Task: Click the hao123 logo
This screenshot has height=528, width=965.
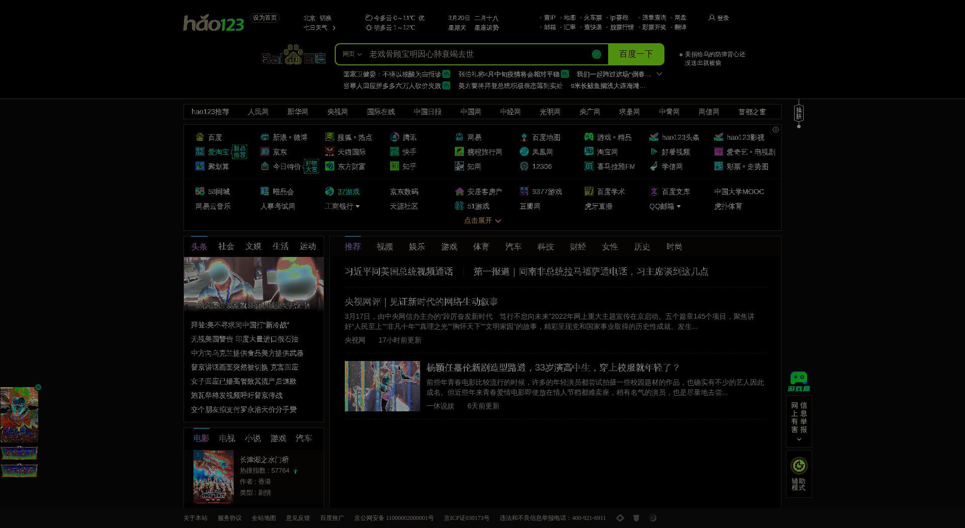Action: click(214, 23)
